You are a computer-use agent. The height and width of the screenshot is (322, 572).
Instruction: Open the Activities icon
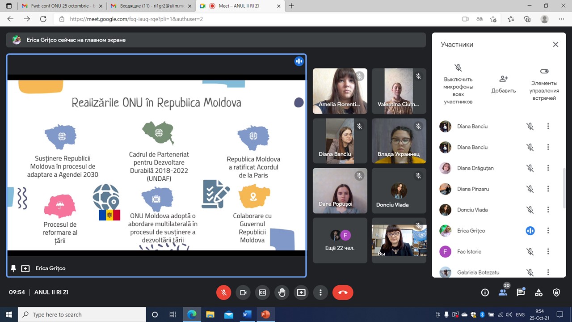538,292
